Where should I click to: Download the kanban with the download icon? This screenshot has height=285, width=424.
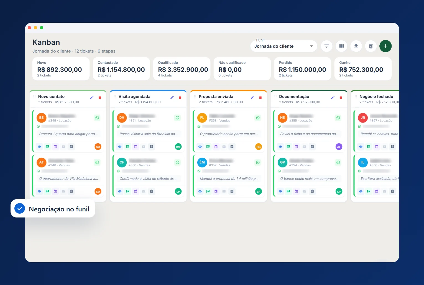(x=356, y=46)
